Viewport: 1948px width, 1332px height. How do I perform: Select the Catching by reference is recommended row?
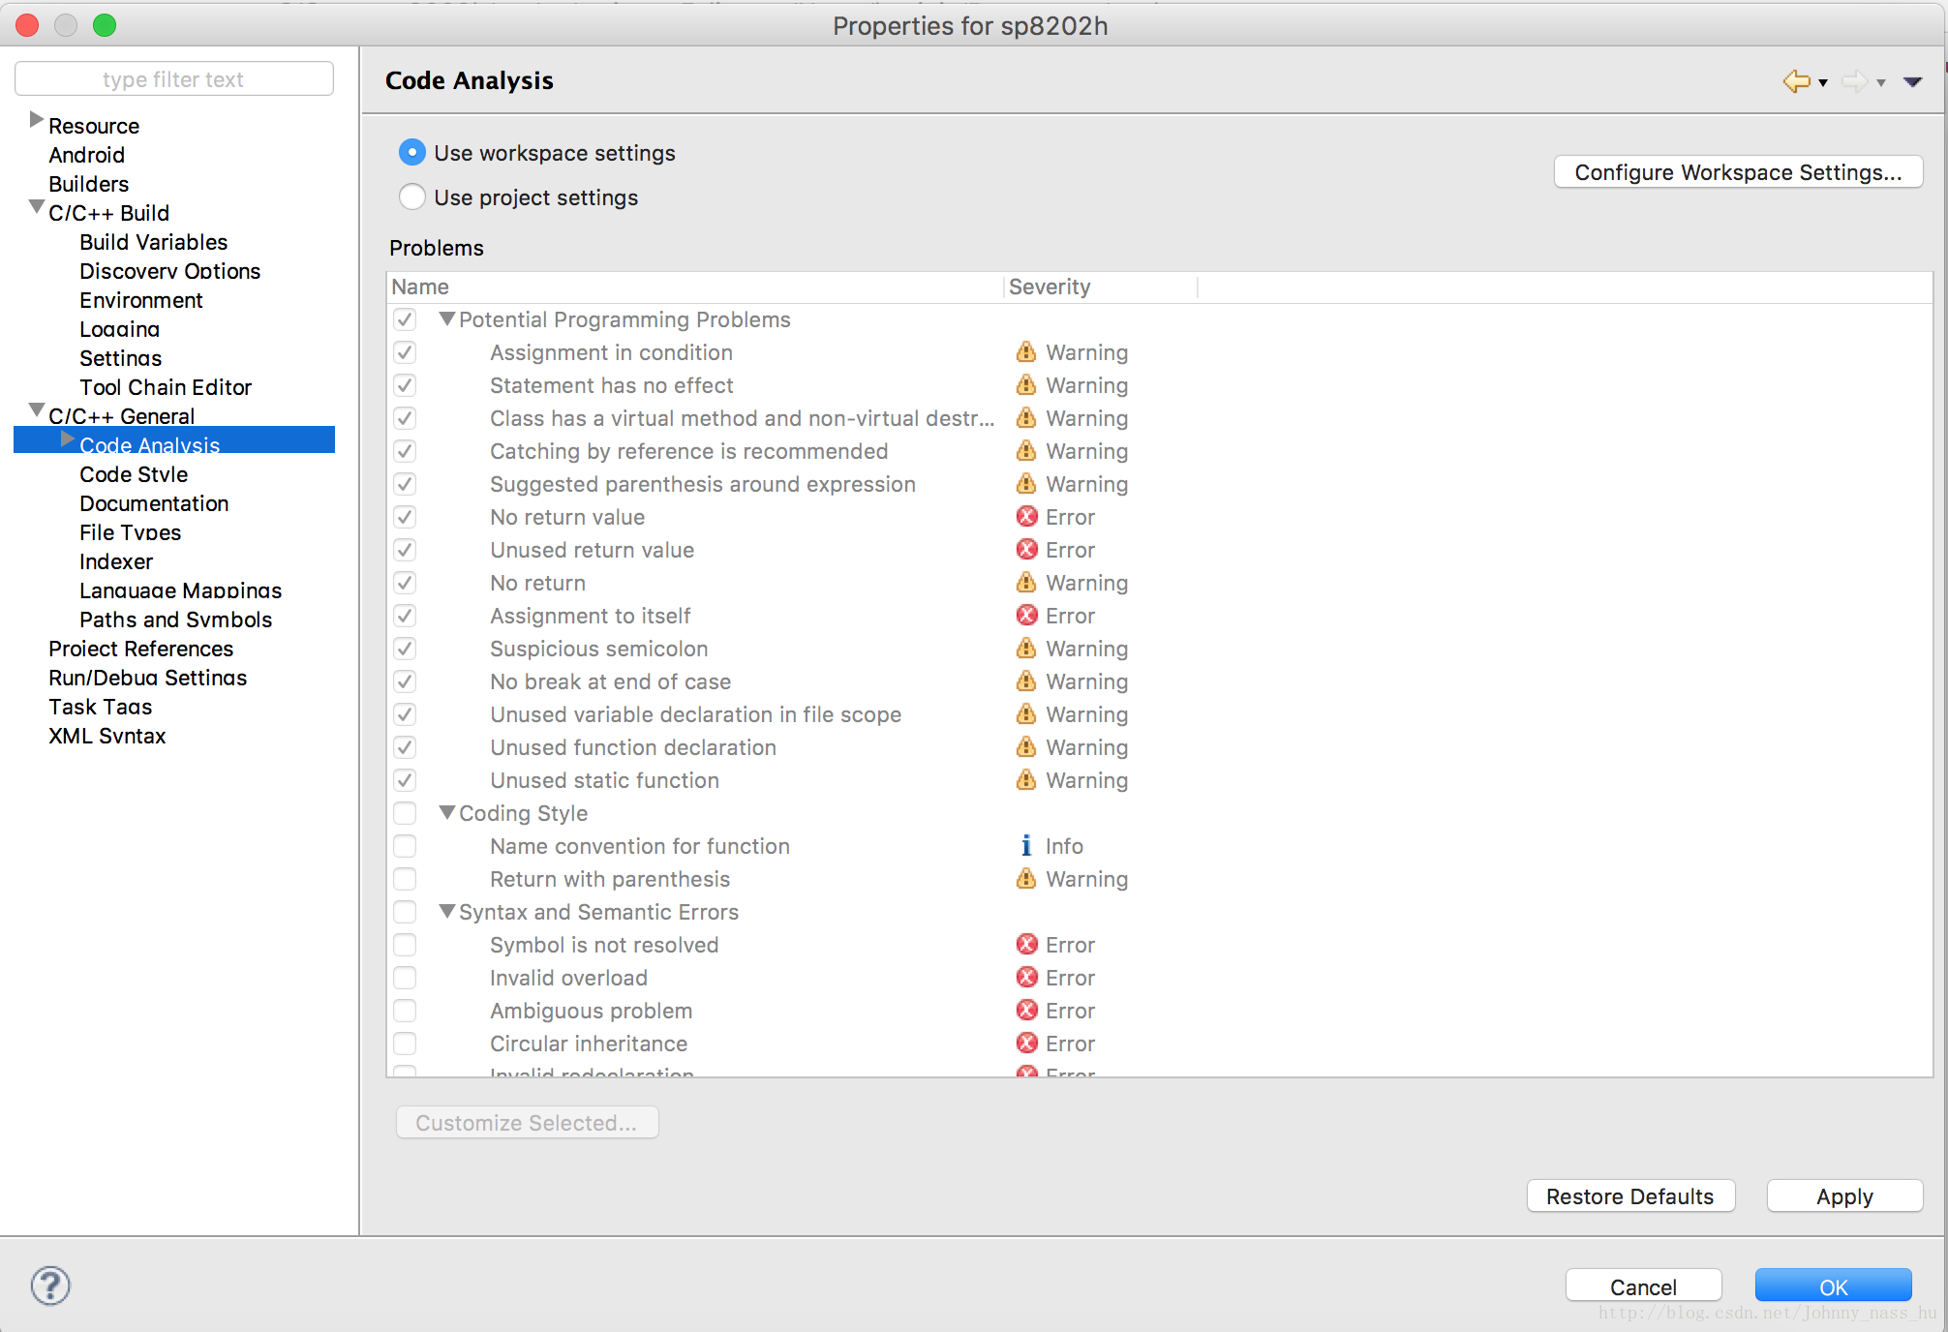[1159, 451]
